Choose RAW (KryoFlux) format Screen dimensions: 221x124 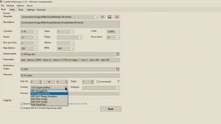(49, 104)
